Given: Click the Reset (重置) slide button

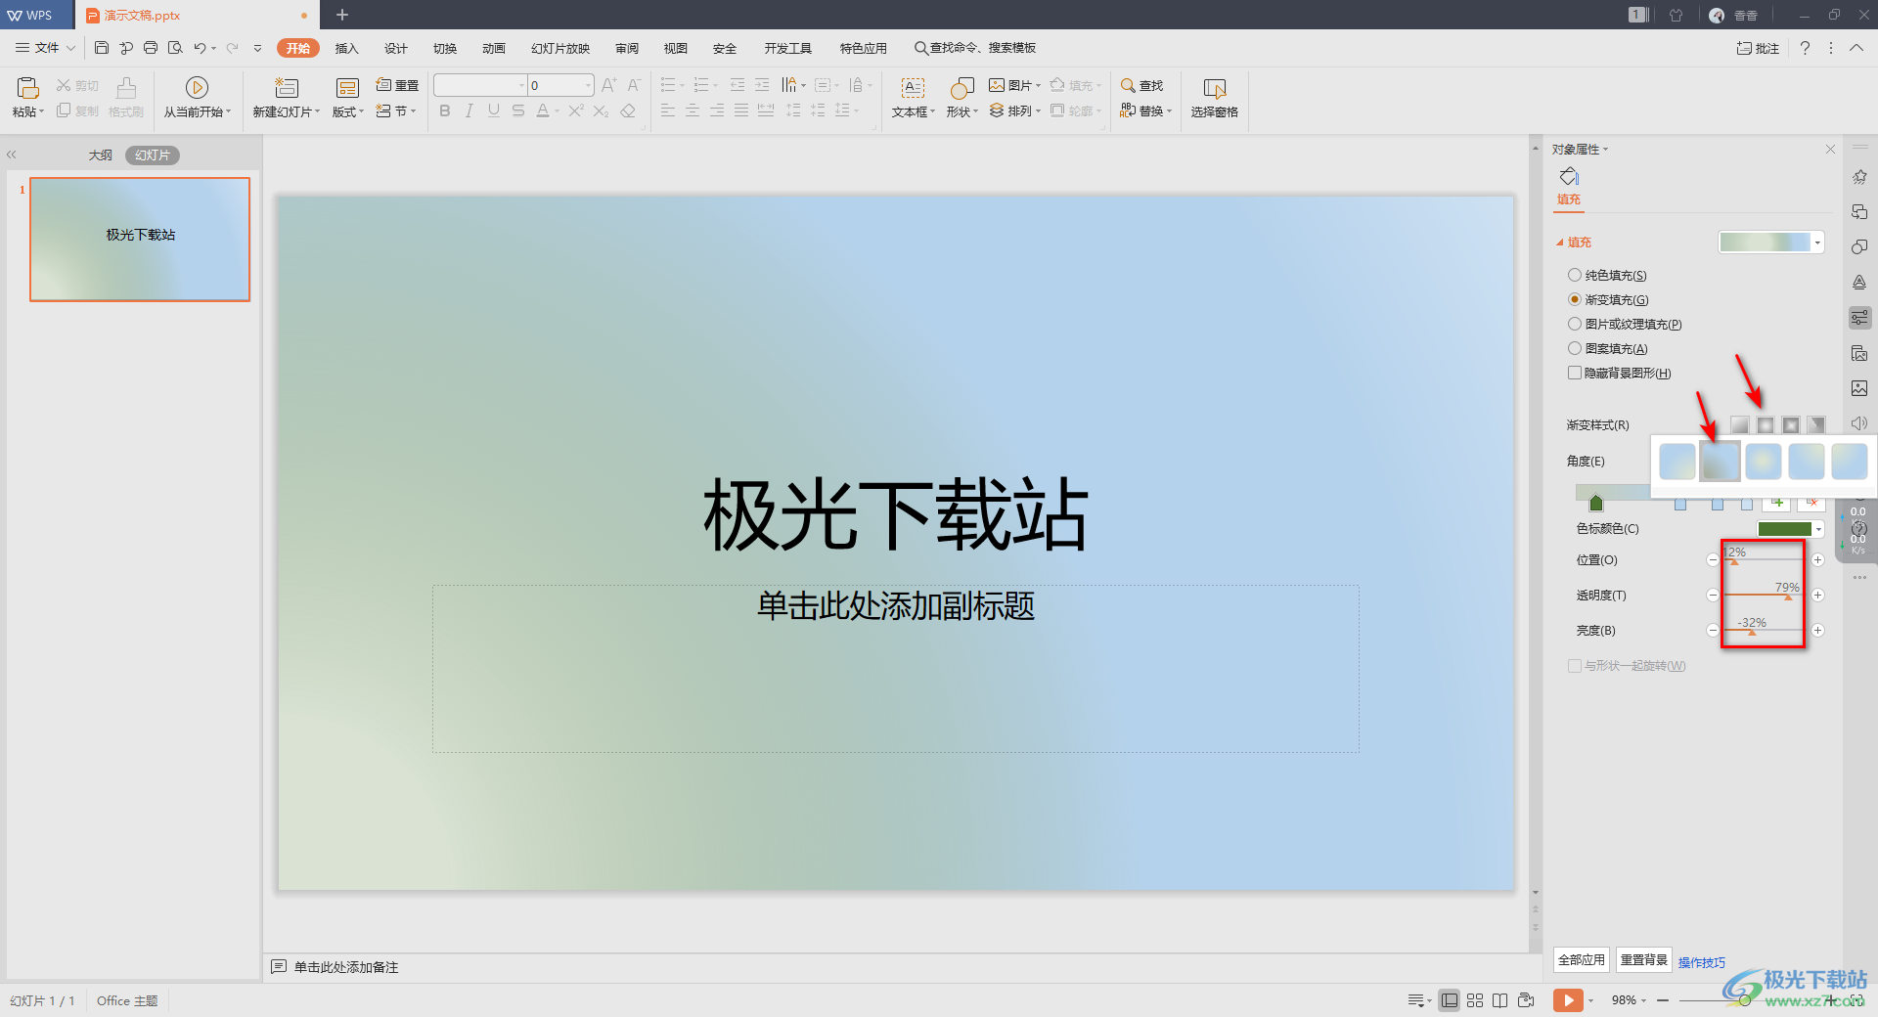Looking at the screenshot, I should point(397,85).
